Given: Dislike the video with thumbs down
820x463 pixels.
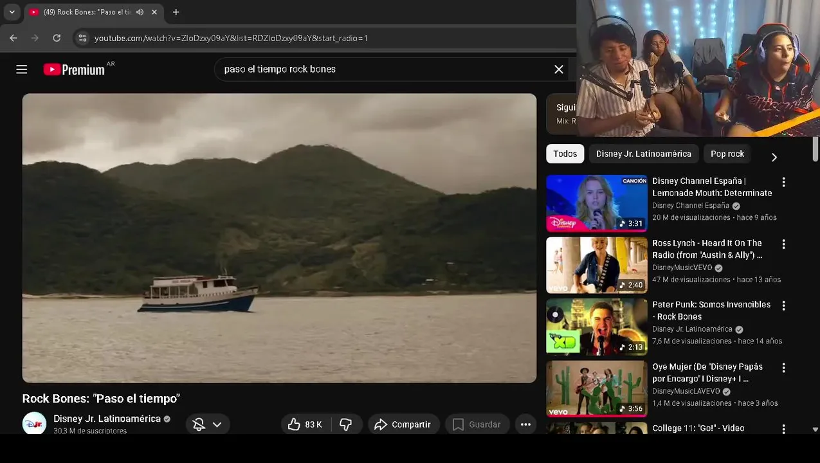Looking at the screenshot, I should tap(346, 424).
